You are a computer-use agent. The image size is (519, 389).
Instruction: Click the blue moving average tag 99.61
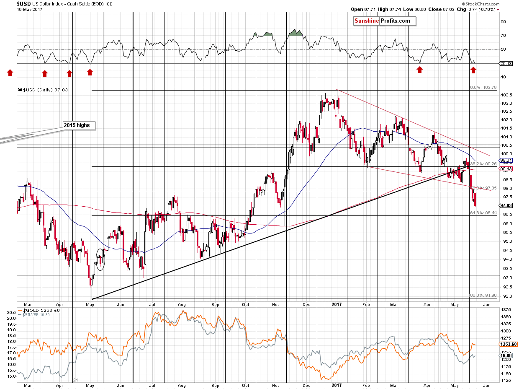pyautogui.click(x=506, y=161)
